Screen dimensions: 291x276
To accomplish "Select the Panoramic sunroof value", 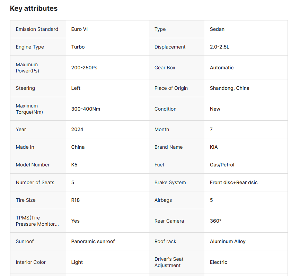I will 93,241.
